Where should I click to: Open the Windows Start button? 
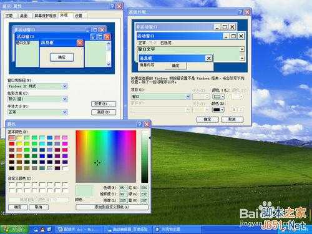(x=14, y=230)
